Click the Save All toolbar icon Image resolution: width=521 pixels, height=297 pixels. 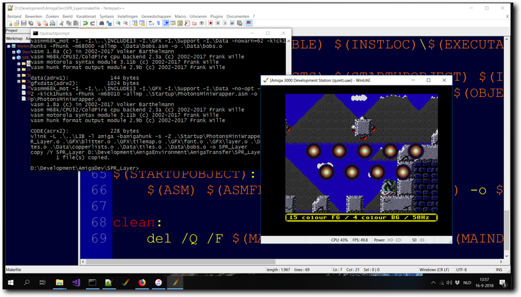(x=31, y=23)
